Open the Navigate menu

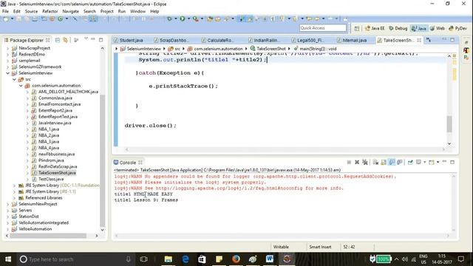coord(71,11)
